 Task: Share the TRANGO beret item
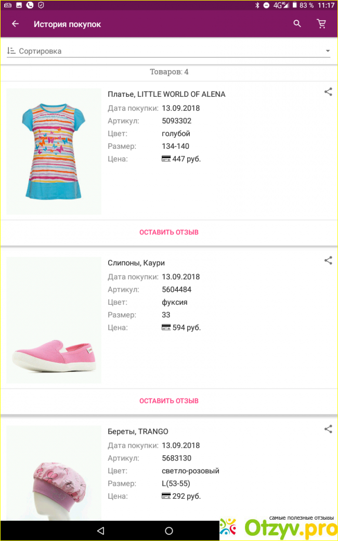[x=328, y=429]
